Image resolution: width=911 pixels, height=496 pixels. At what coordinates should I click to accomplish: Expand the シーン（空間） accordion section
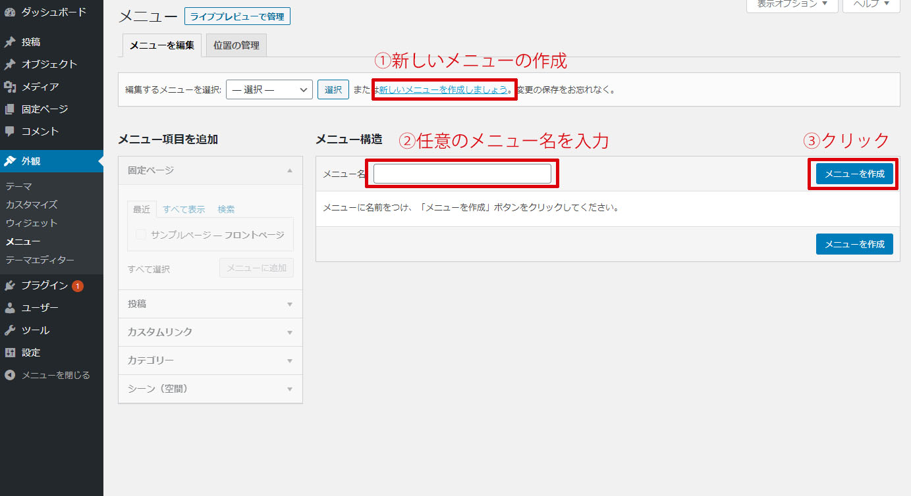click(210, 389)
